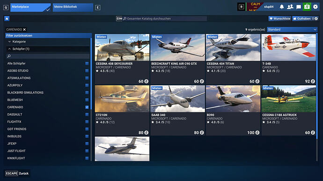This screenshot has width=323, height=181.
Task: Switch to the Meine Bibliothek tab
Action: tap(73, 7)
